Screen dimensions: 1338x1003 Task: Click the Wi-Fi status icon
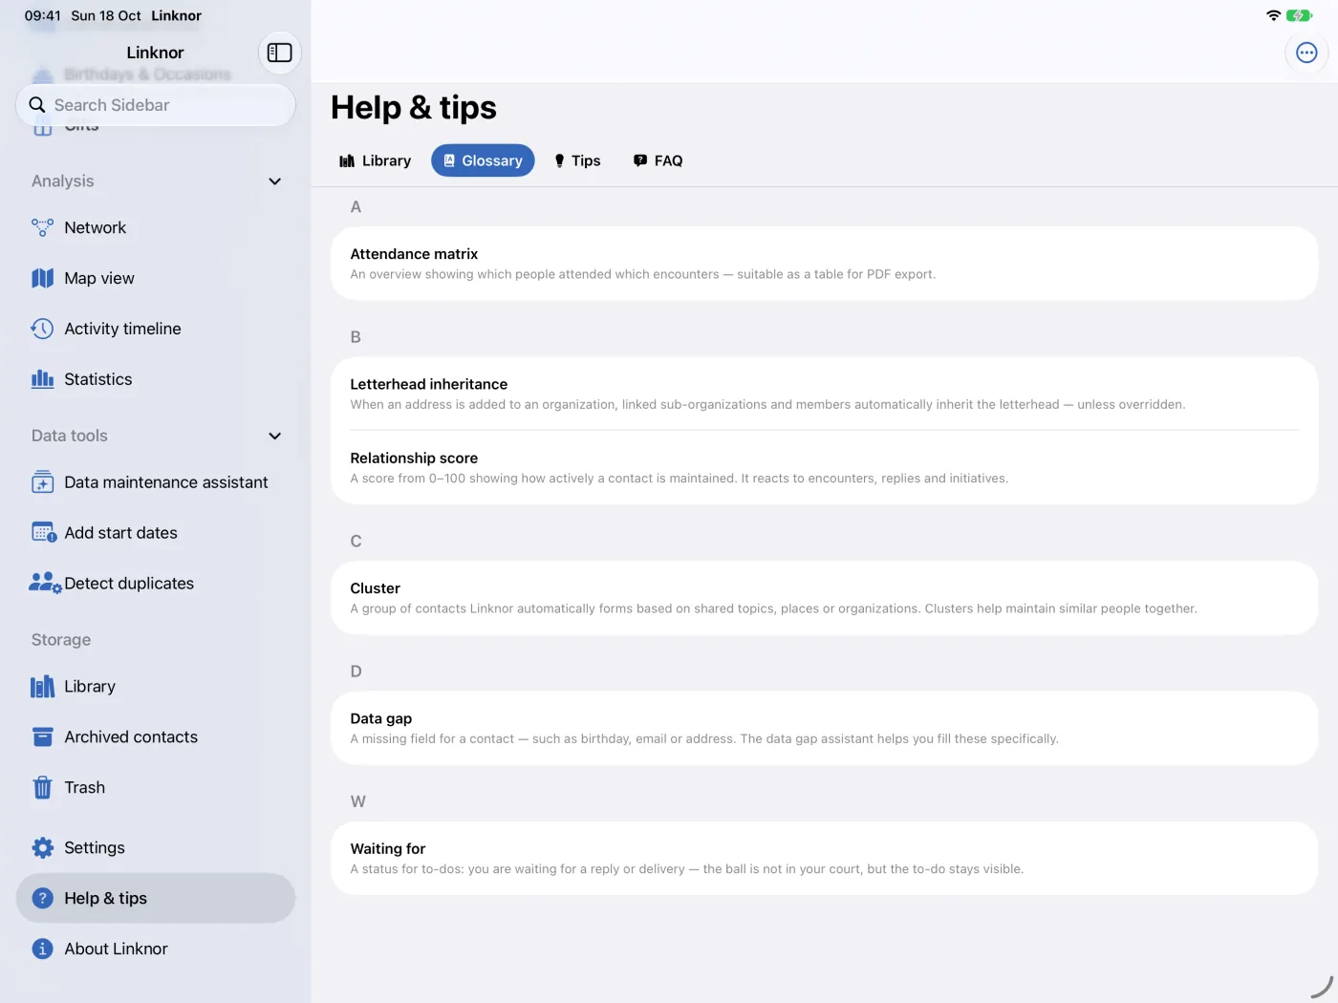pos(1273,15)
